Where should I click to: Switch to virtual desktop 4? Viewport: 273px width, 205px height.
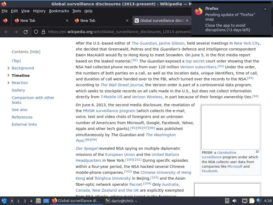click(31, 201)
